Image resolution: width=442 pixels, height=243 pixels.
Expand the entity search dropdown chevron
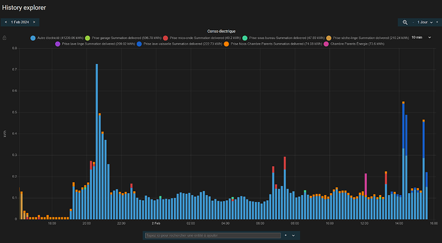coord(293,235)
